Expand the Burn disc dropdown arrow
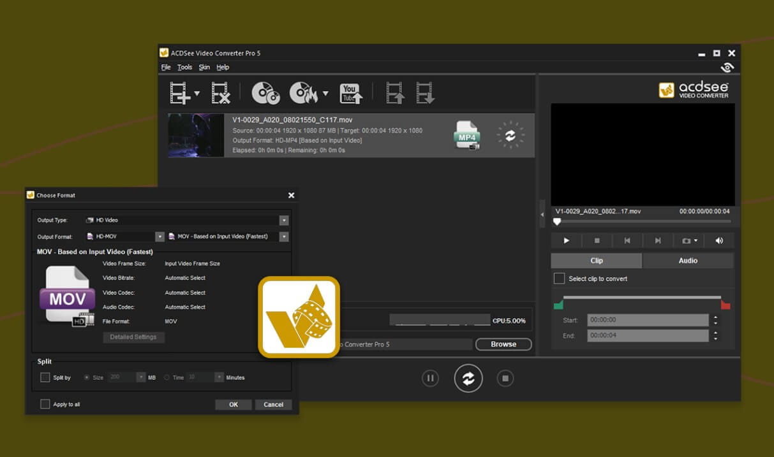The height and width of the screenshot is (457, 774). pos(325,94)
